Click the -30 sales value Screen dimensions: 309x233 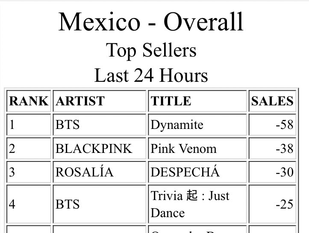285,172
